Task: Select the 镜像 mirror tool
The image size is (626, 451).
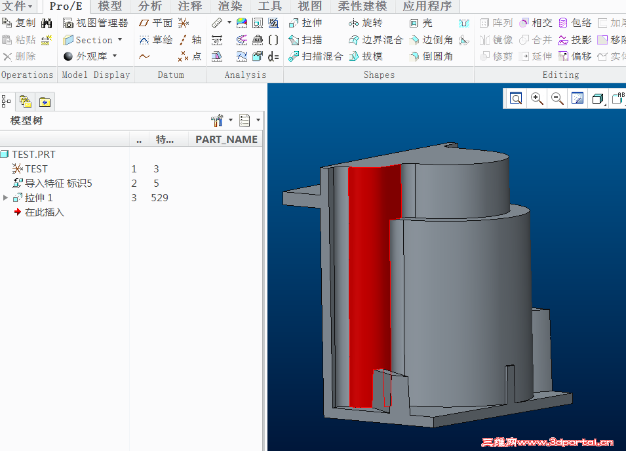Action: pyautogui.click(x=496, y=40)
